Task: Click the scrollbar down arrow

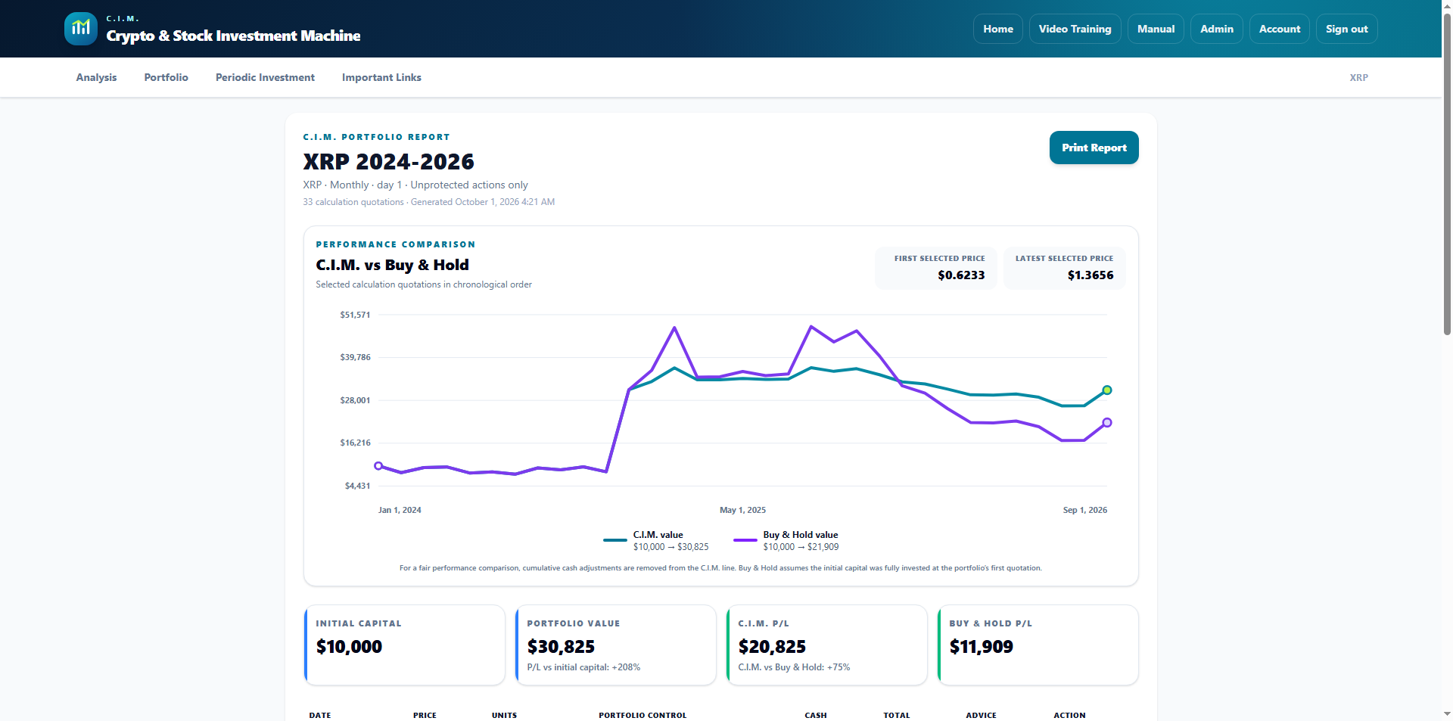Action: point(1447,714)
